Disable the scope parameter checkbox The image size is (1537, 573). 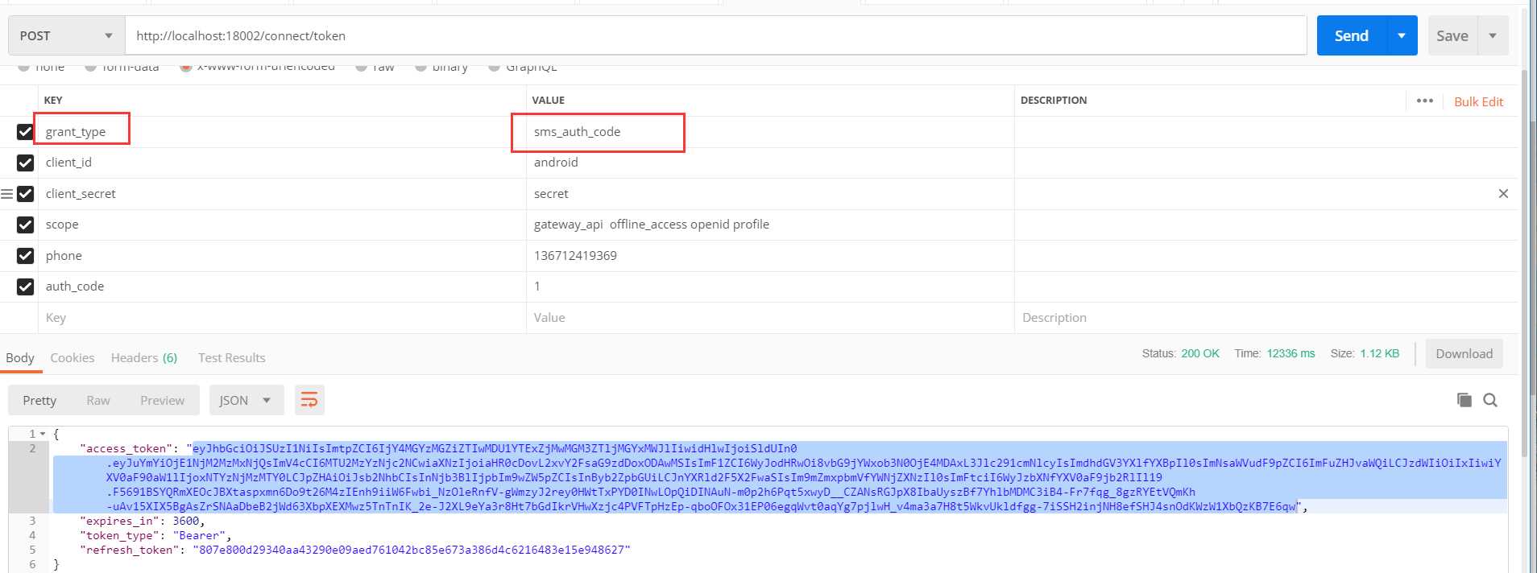[x=25, y=225]
